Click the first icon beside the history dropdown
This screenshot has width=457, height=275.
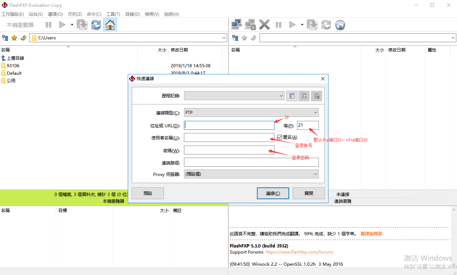point(292,96)
